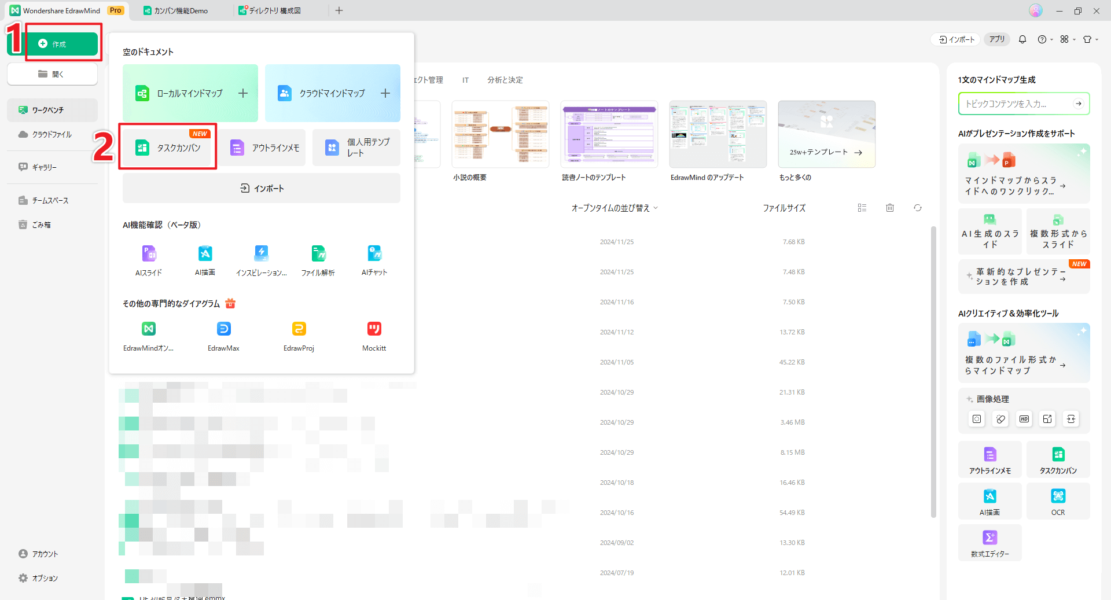Open the EdrawMind のアップデート thumbnail

(718, 134)
